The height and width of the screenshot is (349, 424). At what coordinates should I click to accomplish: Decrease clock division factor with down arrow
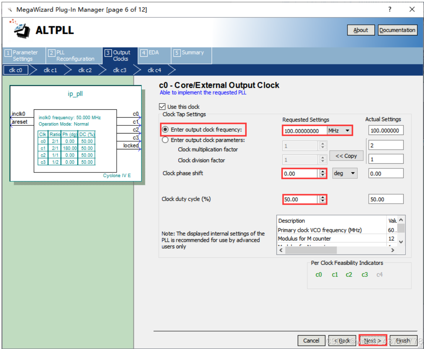[x=323, y=162]
